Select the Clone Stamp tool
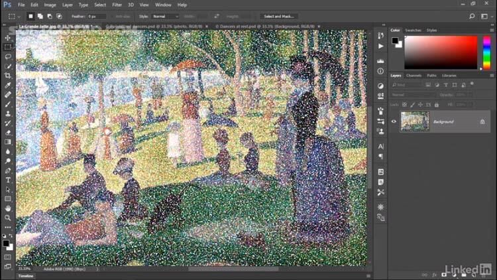 click(x=8, y=113)
